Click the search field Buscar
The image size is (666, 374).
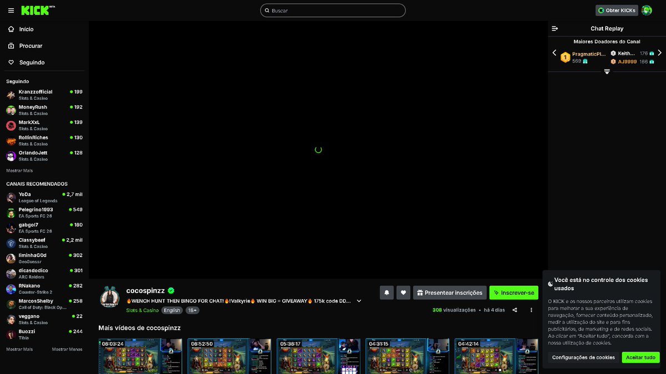point(333,11)
